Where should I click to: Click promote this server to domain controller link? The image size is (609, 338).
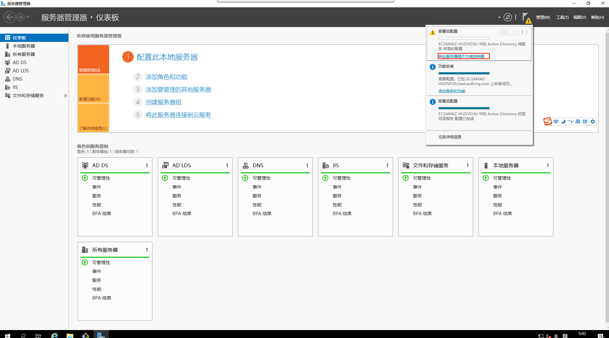pyautogui.click(x=461, y=56)
